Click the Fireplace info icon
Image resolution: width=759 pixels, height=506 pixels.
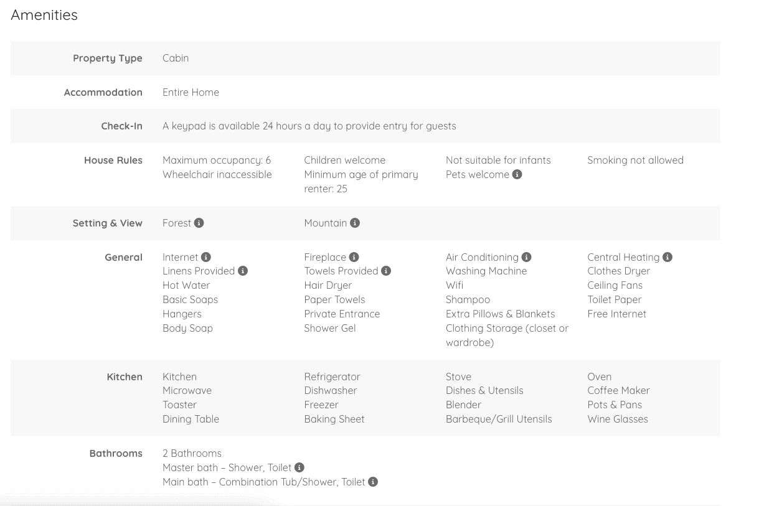[354, 257]
